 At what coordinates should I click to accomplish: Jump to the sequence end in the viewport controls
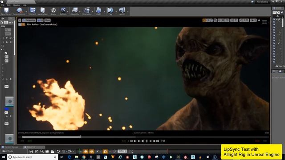161,141
